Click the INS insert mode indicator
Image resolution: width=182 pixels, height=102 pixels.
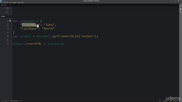pos(160,101)
